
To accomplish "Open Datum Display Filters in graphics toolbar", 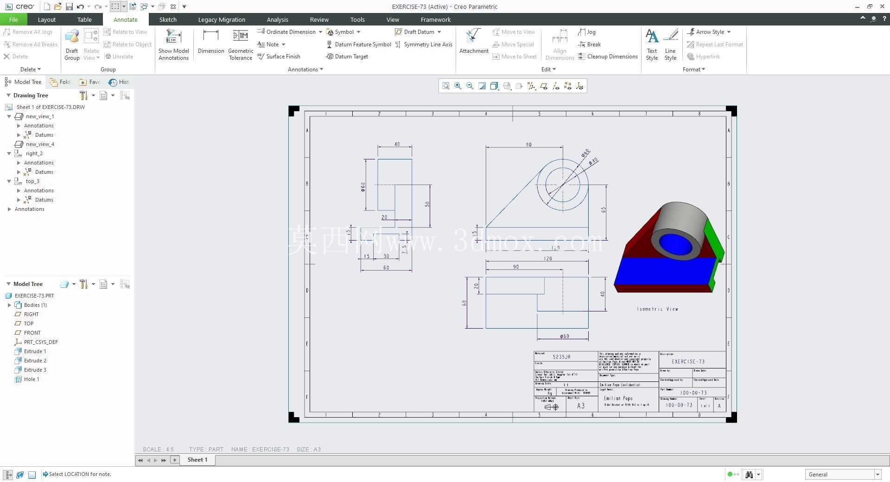I will click(531, 86).
